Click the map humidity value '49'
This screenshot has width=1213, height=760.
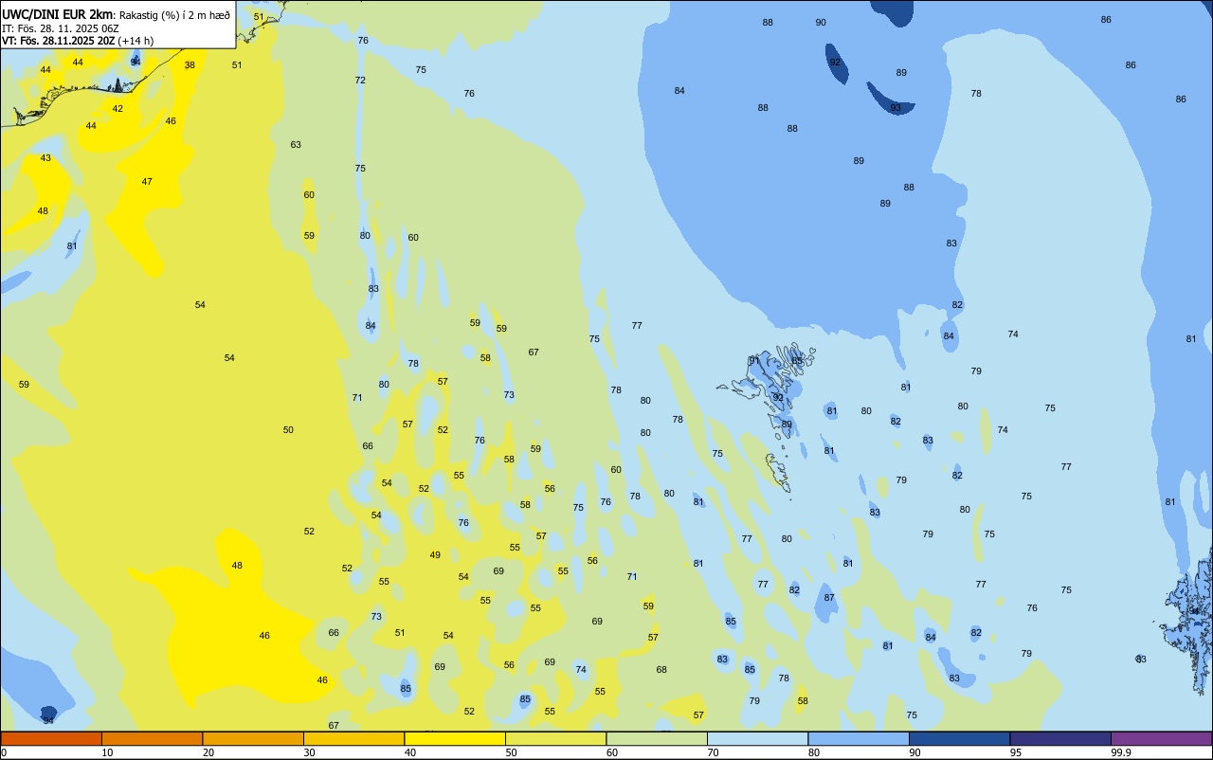(435, 555)
